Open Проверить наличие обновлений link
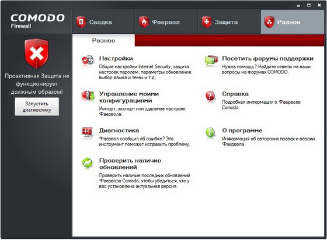This screenshot has height=240, width=327. (130, 164)
